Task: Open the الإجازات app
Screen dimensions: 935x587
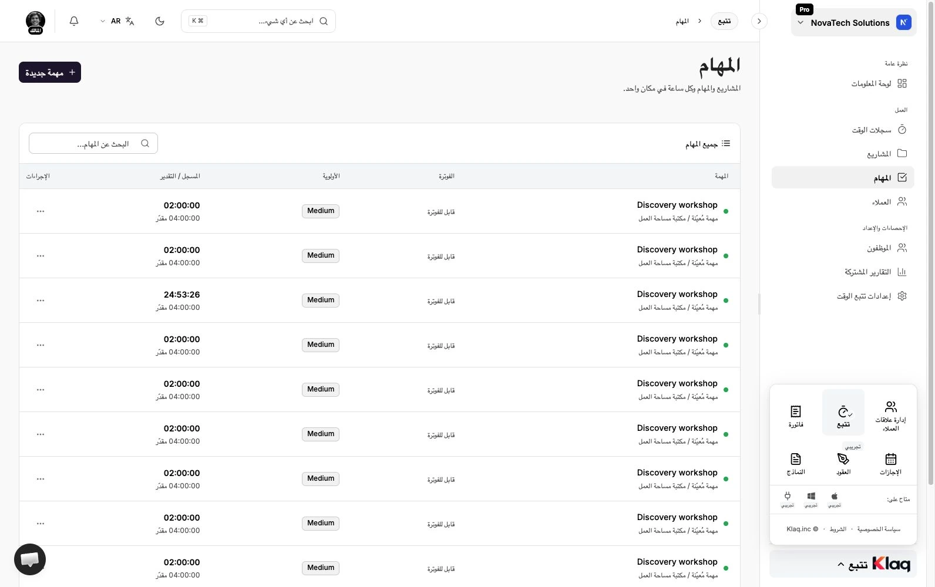Action: tap(890, 464)
